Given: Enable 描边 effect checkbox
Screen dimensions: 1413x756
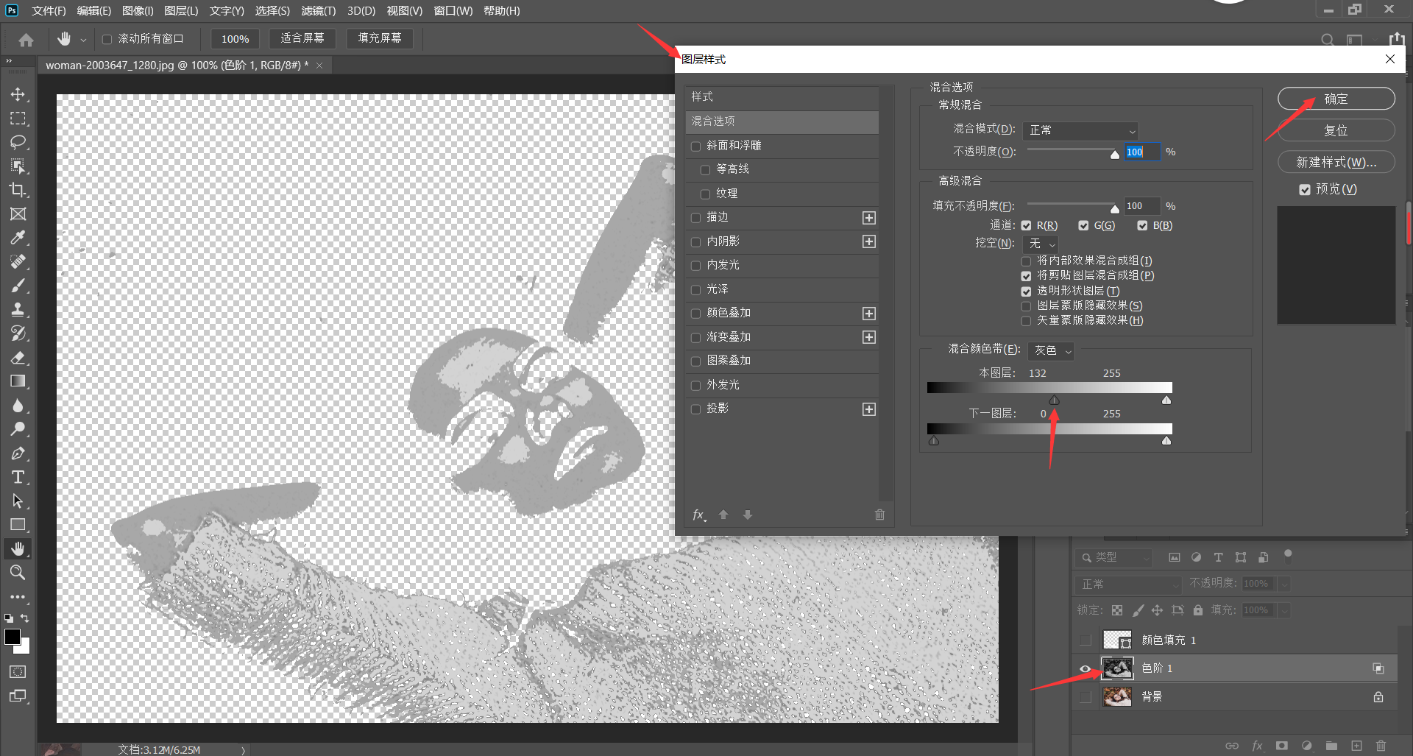Looking at the screenshot, I should pyautogui.click(x=695, y=218).
